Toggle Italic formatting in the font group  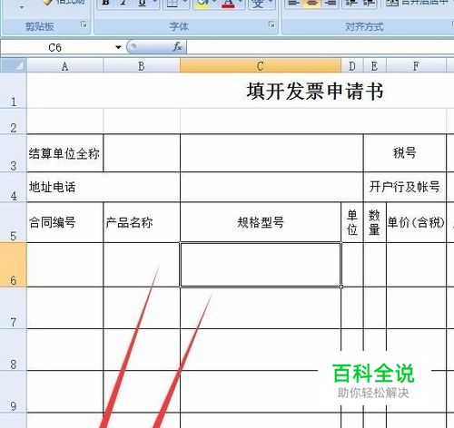click(x=123, y=3)
